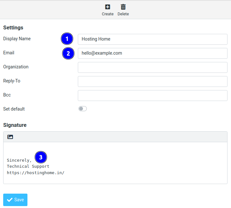231x208 pixels.
Task: Click the blue number 3 marker
Action: pyautogui.click(x=41, y=157)
